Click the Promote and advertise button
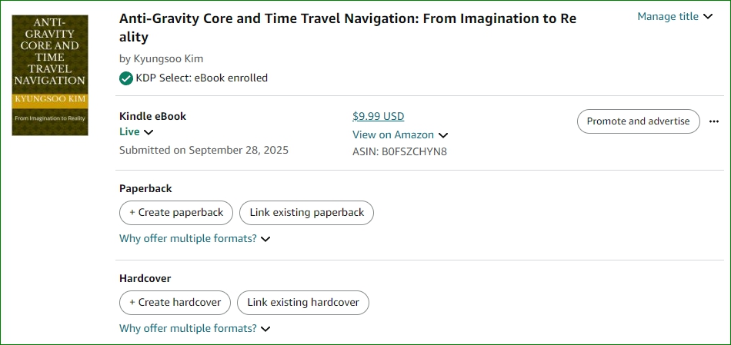 click(638, 121)
